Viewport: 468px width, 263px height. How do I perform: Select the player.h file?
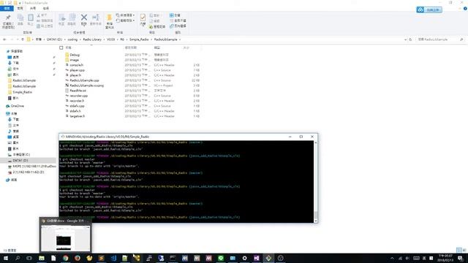click(x=75, y=75)
